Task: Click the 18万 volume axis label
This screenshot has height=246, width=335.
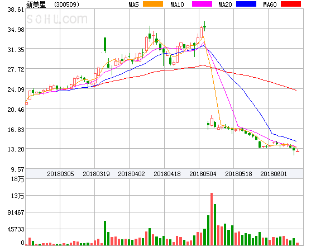Action: pyautogui.click(x=17, y=179)
